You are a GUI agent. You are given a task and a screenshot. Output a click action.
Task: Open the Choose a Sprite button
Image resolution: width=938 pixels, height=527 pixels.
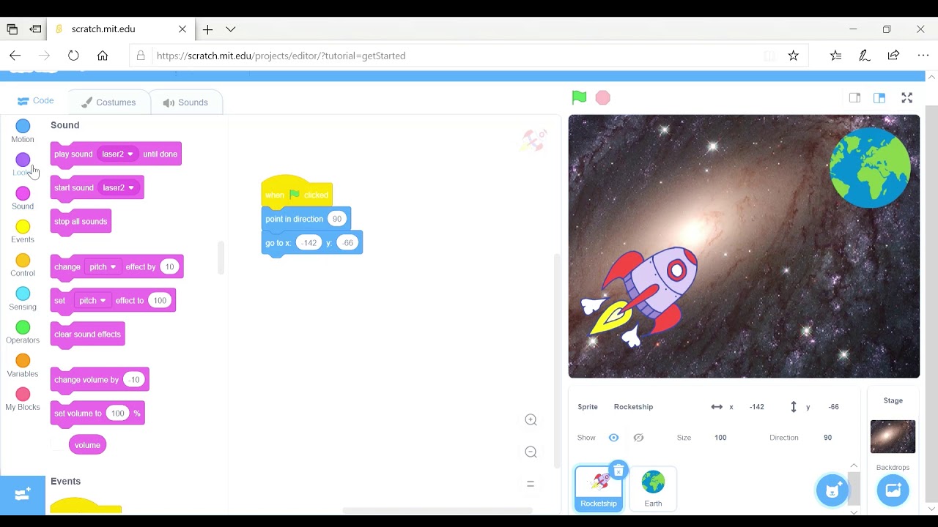pyautogui.click(x=832, y=490)
